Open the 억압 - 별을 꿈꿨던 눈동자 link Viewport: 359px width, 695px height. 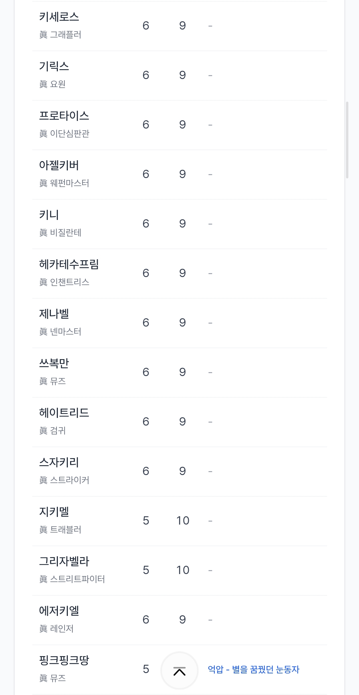(253, 669)
